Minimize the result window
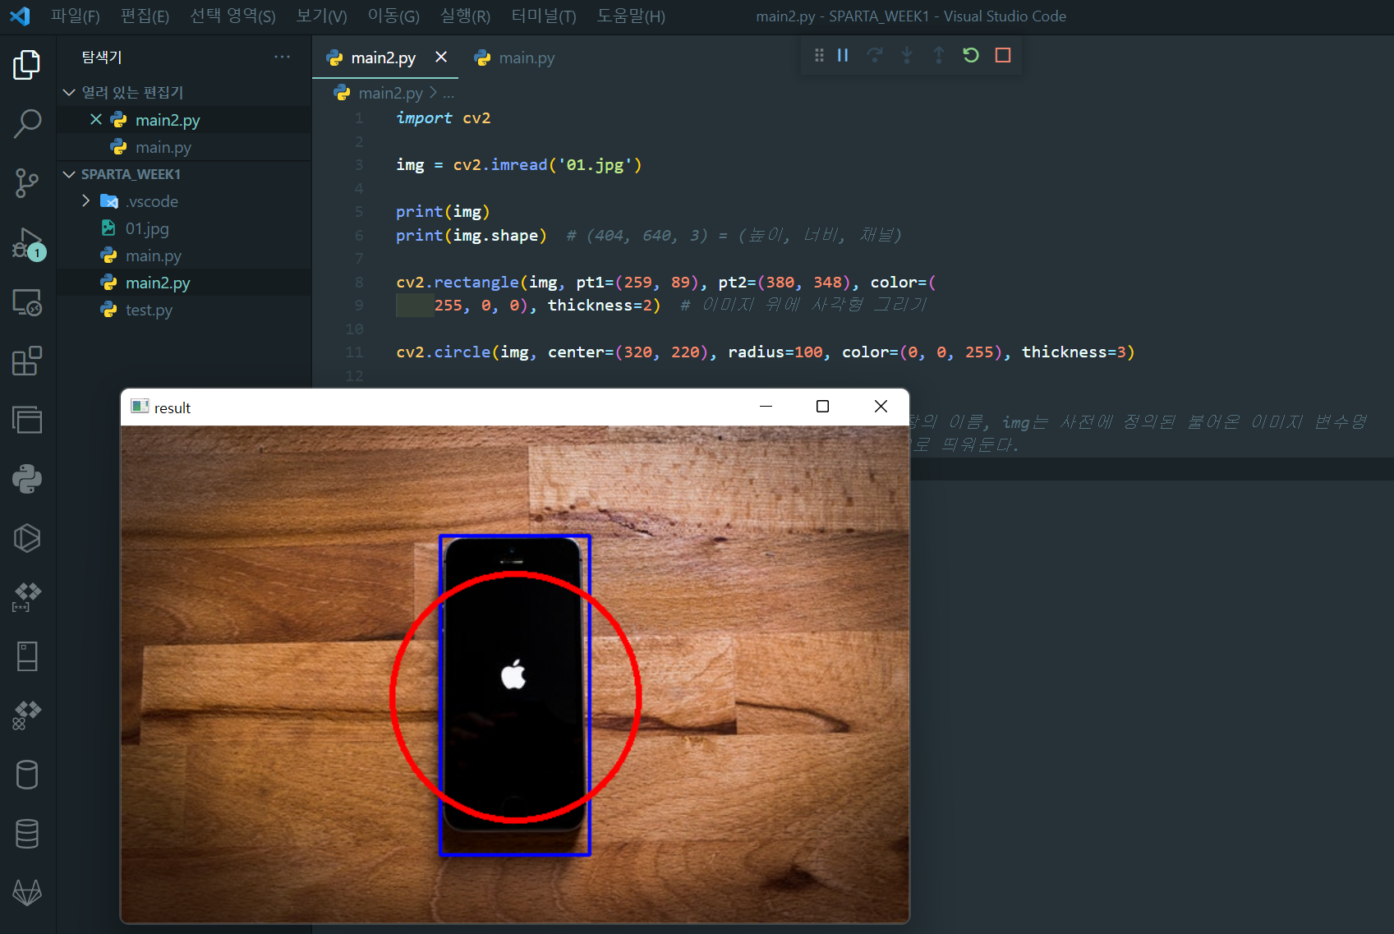Viewport: 1394px width, 934px height. [766, 406]
